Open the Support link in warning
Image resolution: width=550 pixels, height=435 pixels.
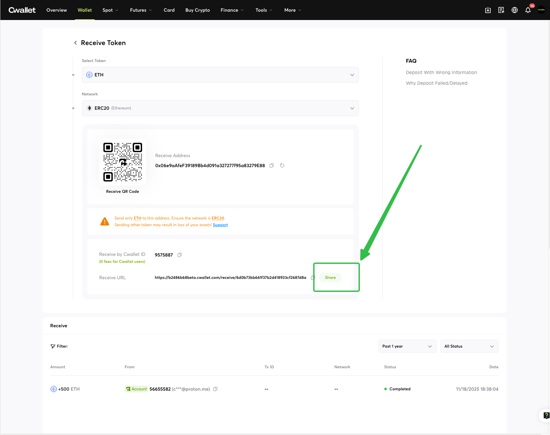220,225
